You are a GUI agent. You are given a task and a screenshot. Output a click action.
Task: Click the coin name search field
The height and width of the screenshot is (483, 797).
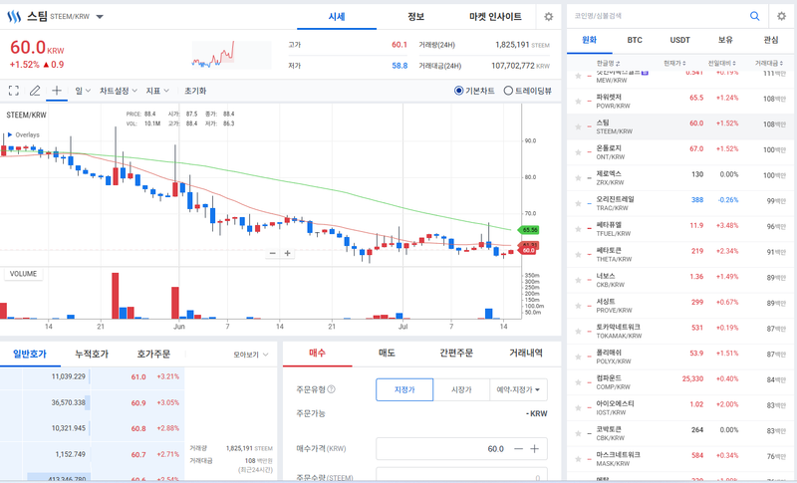coord(658,16)
